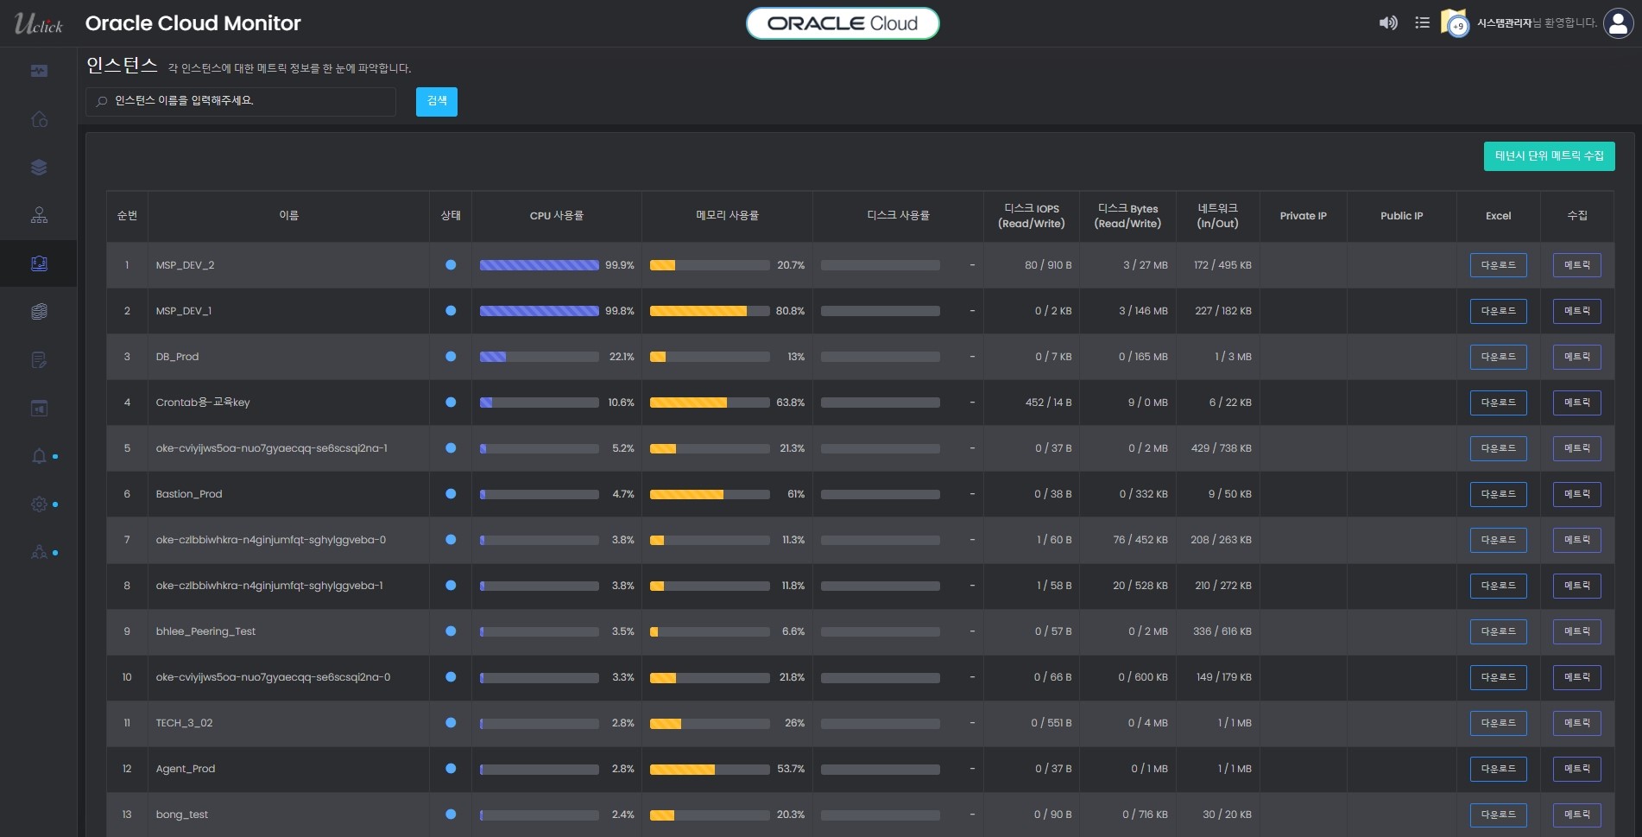
Task: Click the map icon with +9 badge
Action: pyautogui.click(x=1455, y=23)
